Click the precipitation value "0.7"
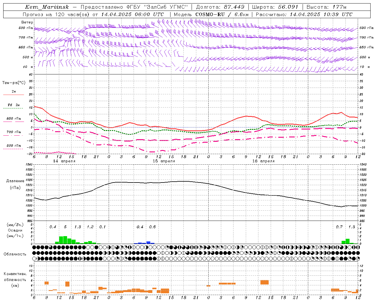The image size is (375, 300). pyautogui.click(x=339, y=227)
